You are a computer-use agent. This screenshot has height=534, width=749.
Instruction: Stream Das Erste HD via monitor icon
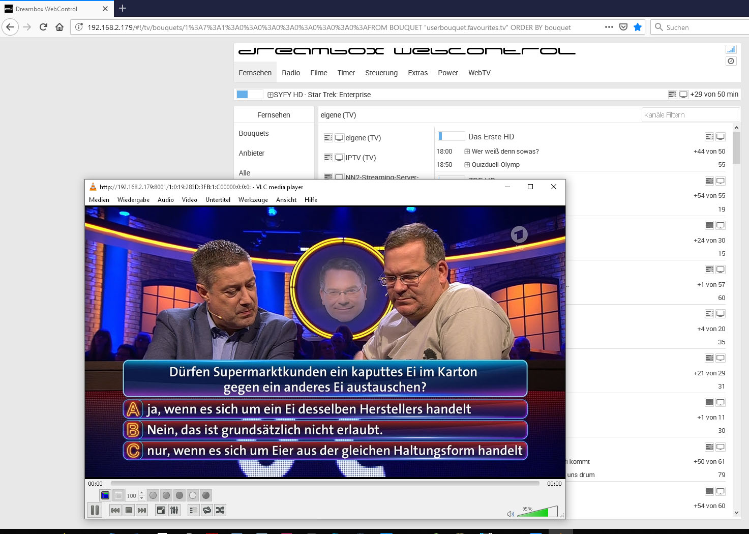tap(721, 137)
